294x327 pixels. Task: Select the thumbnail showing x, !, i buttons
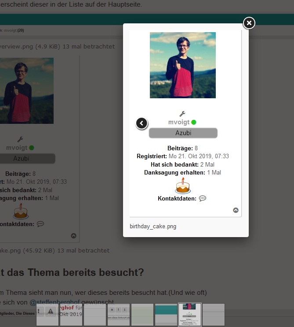[x=119, y=314]
